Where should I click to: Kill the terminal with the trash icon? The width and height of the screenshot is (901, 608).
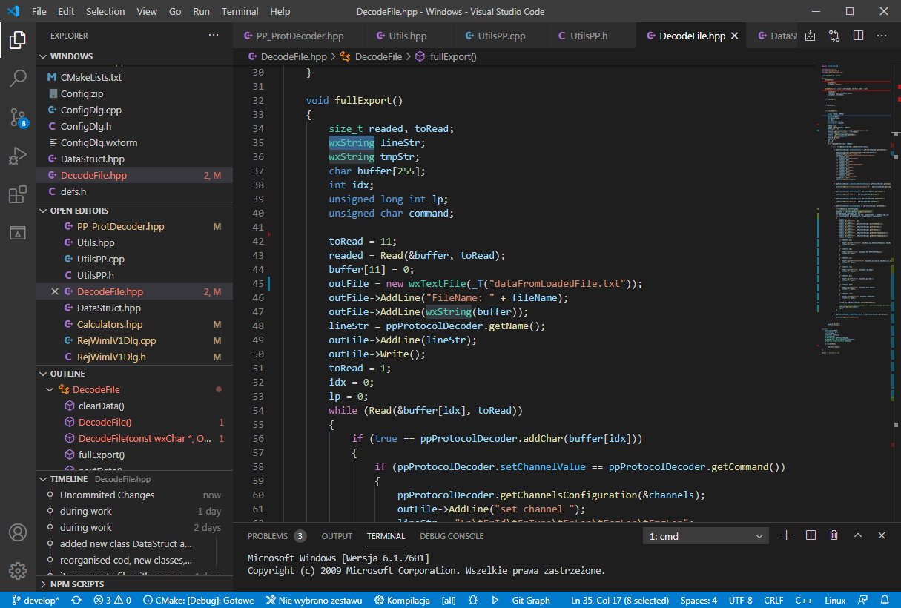834,535
